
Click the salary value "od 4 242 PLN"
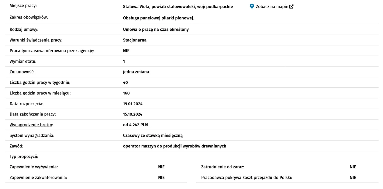pyautogui.click(x=135, y=125)
